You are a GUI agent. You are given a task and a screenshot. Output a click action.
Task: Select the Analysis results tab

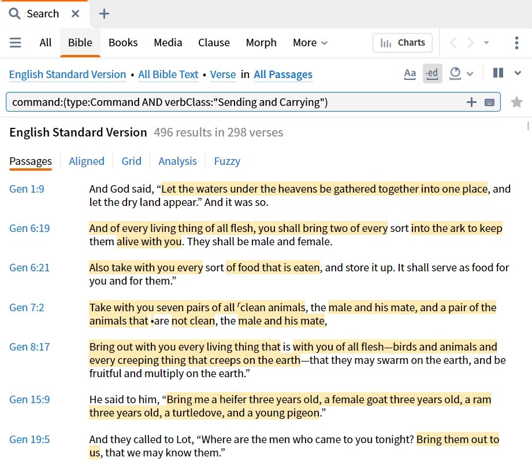[x=177, y=161]
